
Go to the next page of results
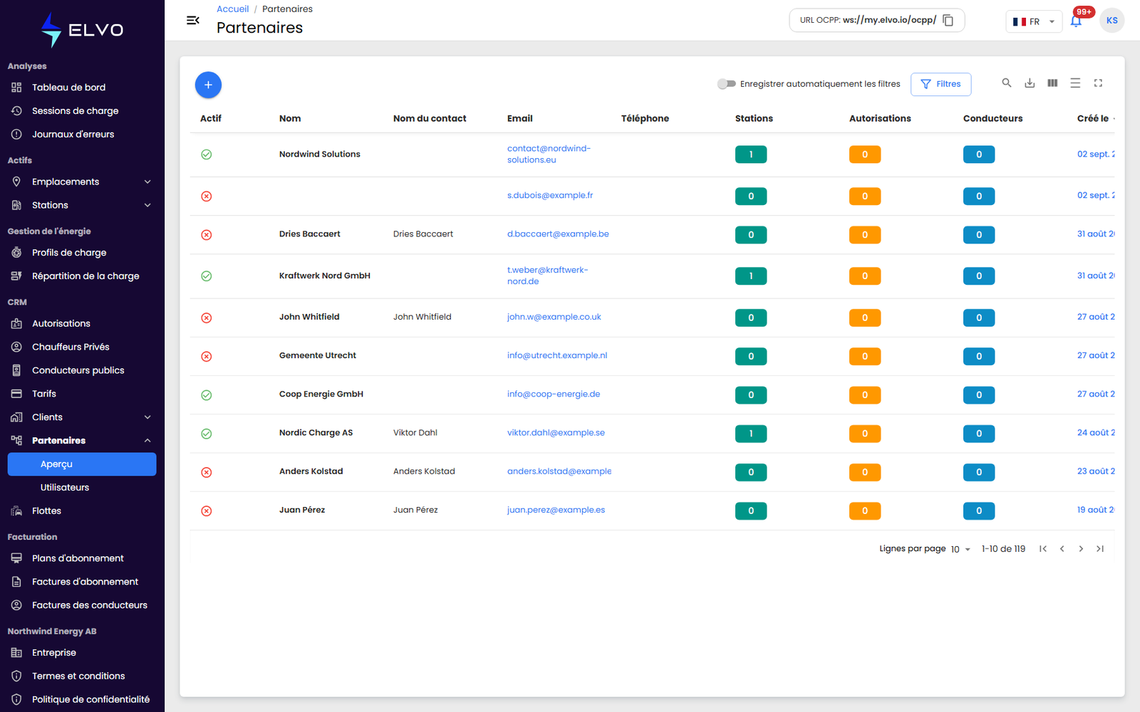(1081, 549)
